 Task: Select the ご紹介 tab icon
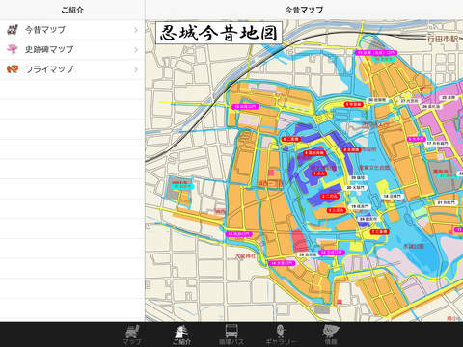click(x=181, y=334)
